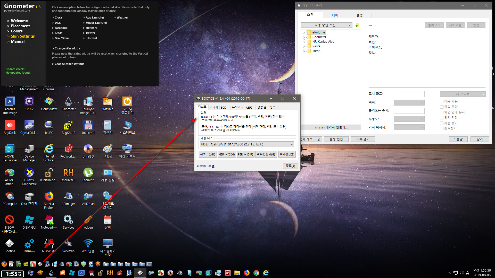The width and height of the screenshot is (495, 278).
Task: Open BCompare desktop icon
Action: click(10, 198)
